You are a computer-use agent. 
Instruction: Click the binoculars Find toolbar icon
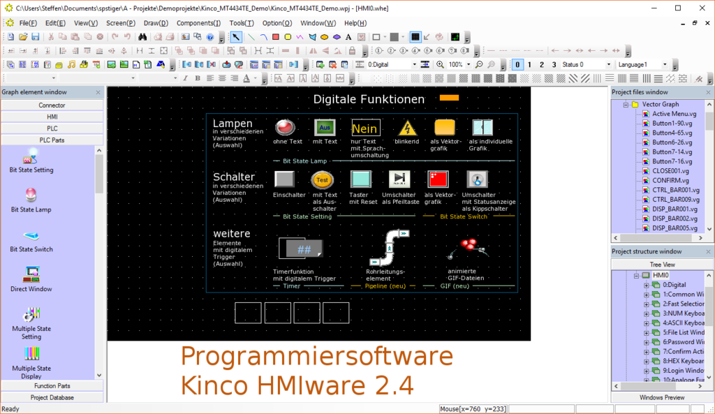click(x=143, y=36)
